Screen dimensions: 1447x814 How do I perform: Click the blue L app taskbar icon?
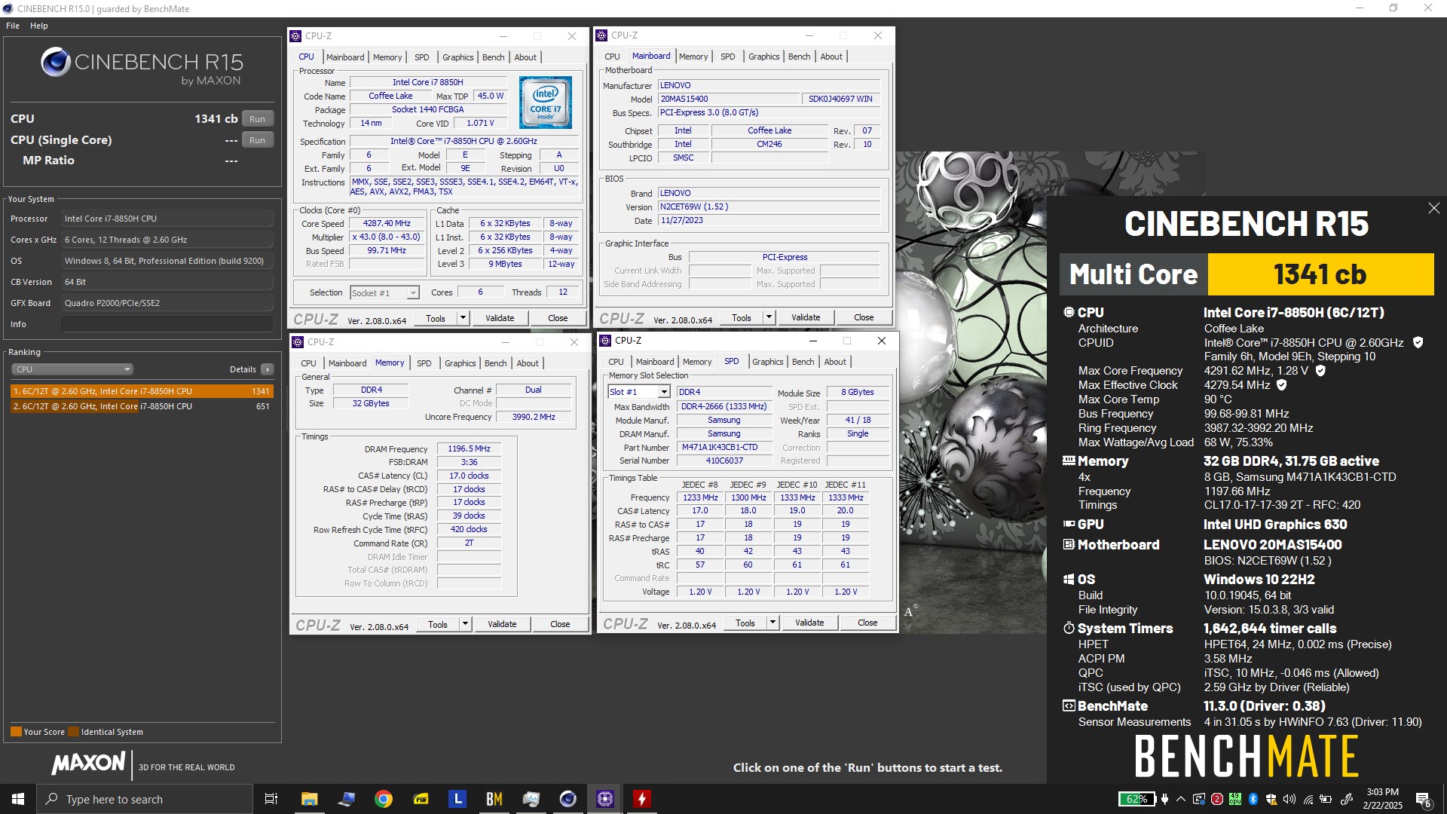pos(457,799)
